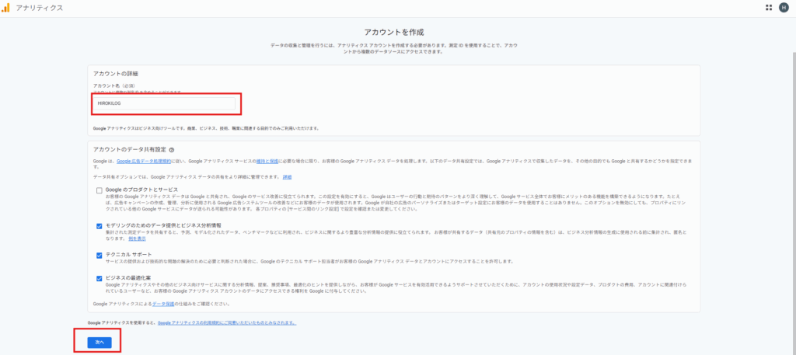This screenshot has width=796, height=355.
Task: Click the アカウントを作成 heading
Action: tap(394, 33)
